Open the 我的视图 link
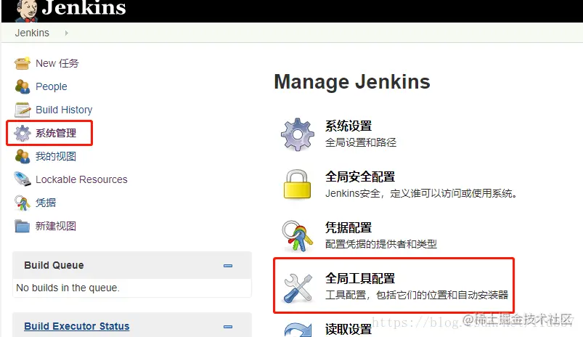 (x=56, y=156)
